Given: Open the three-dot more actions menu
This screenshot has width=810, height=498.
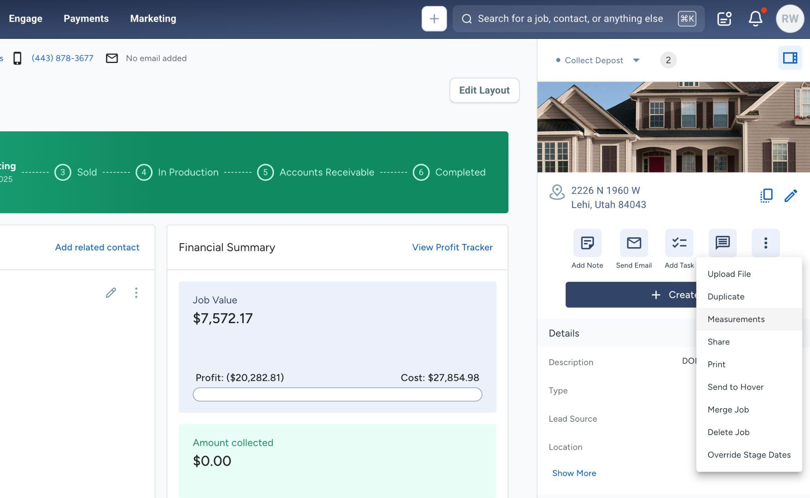Looking at the screenshot, I should click(x=765, y=243).
